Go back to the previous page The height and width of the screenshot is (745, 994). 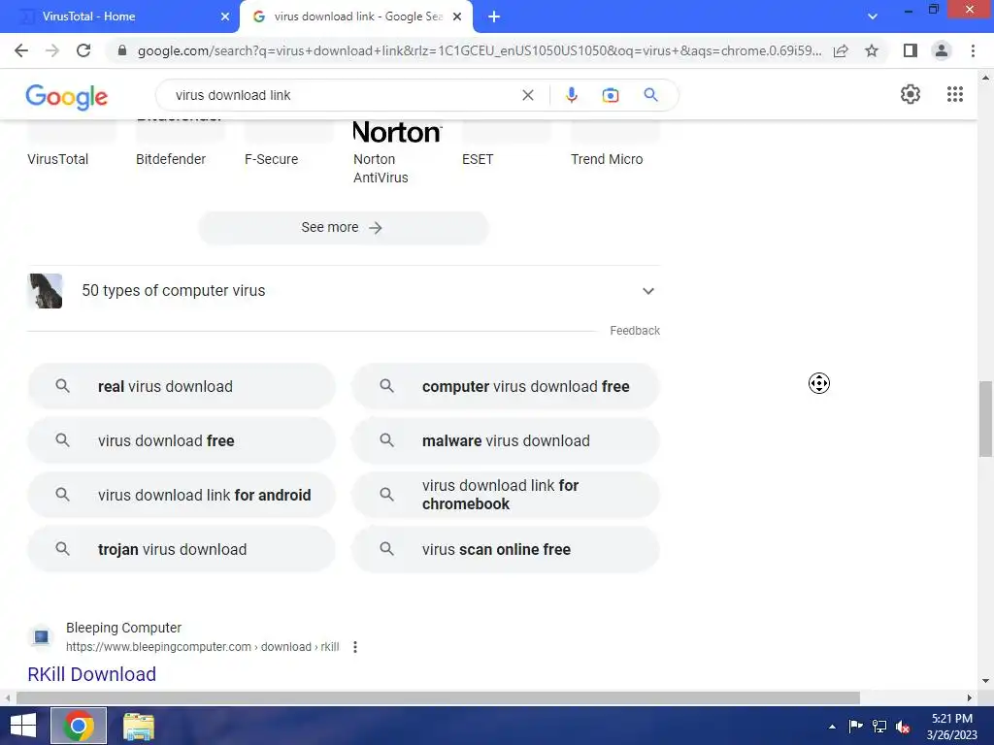(21, 50)
